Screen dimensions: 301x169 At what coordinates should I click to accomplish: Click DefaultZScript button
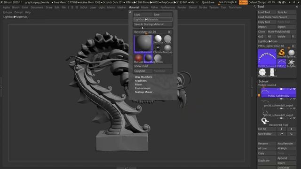257,2
